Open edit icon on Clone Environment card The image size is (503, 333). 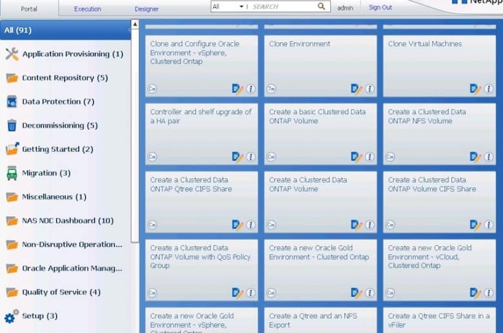[357, 88]
